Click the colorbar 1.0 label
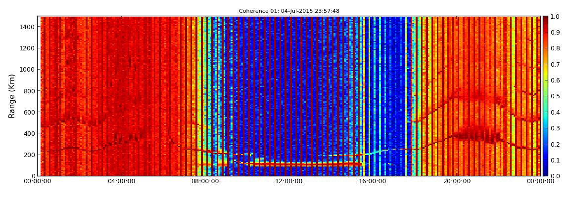This screenshot has width=569, height=201. [x=555, y=17]
